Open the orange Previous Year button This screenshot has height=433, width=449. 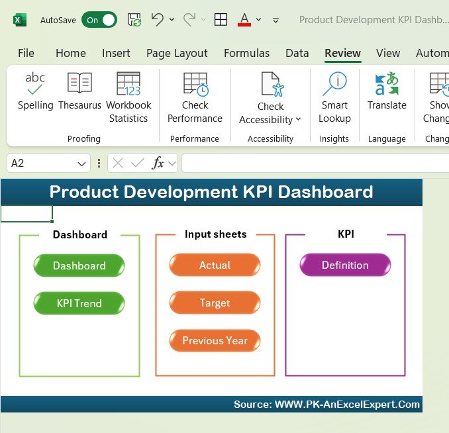[x=215, y=340]
